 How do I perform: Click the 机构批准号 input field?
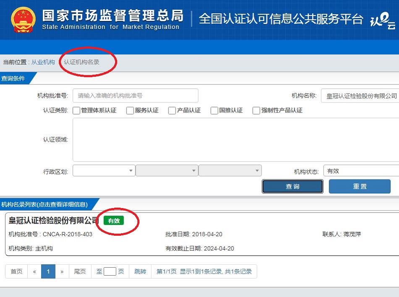click(135, 96)
